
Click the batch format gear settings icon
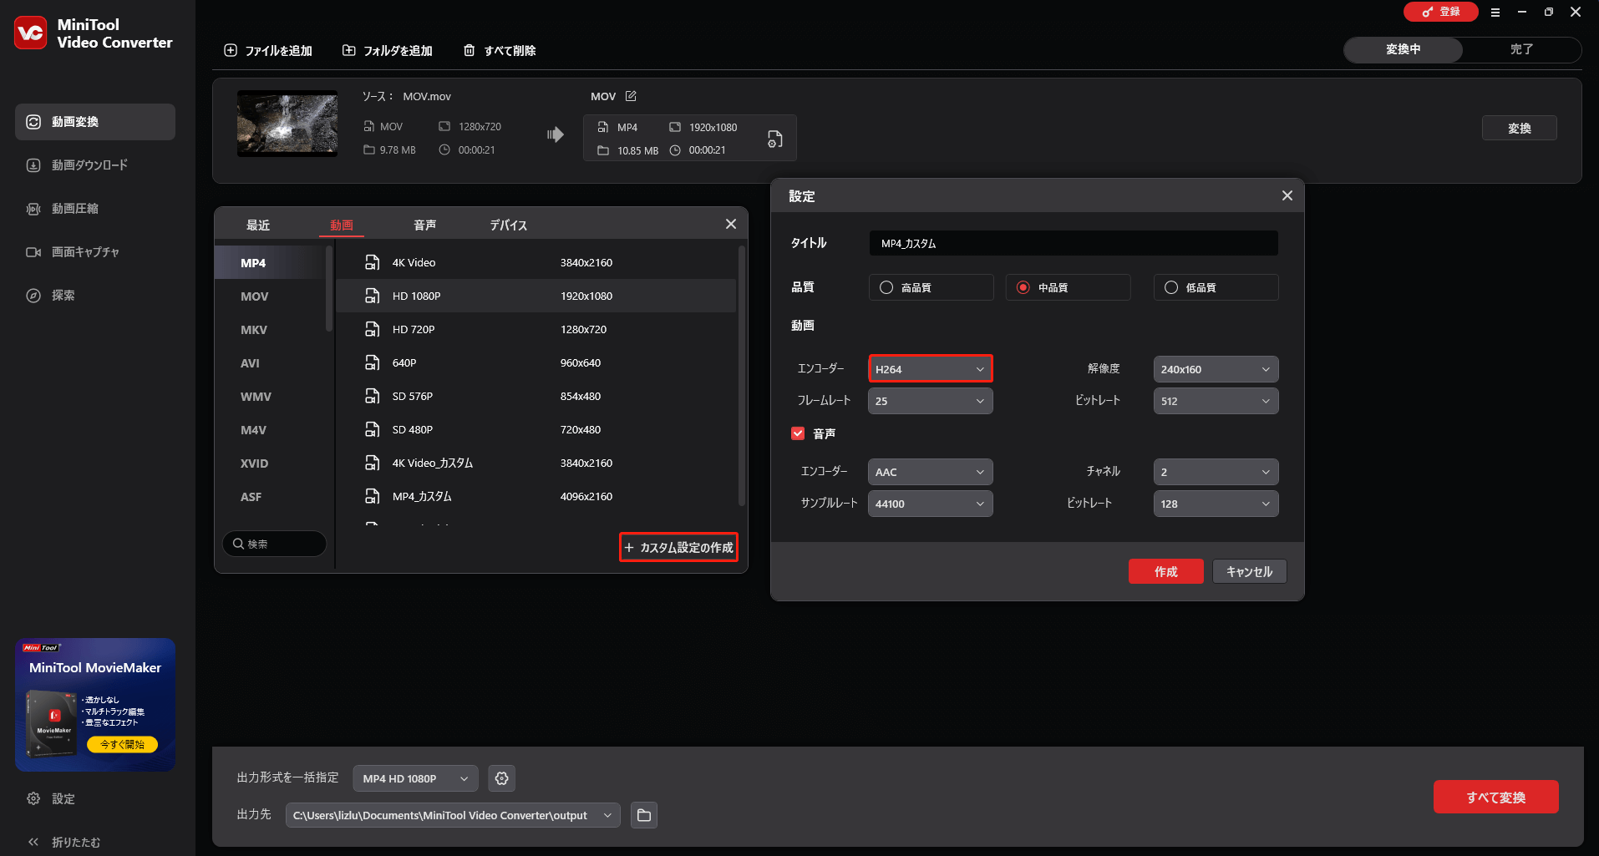(501, 778)
